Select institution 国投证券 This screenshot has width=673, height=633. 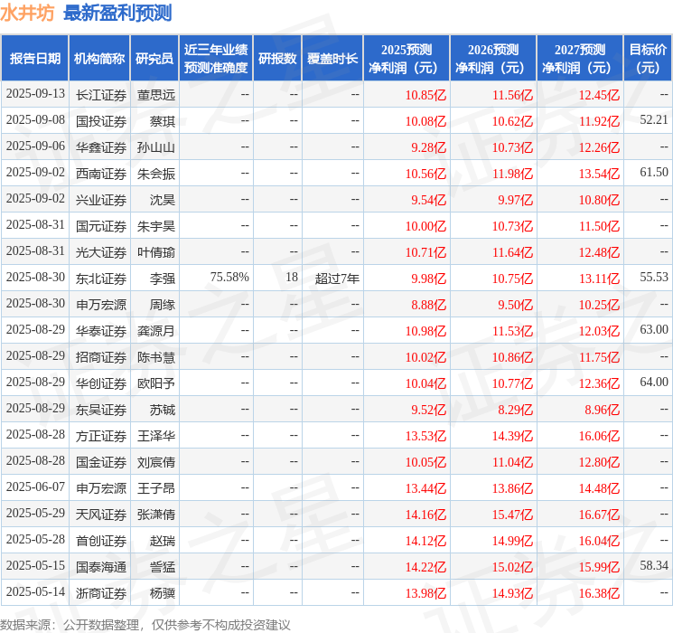click(x=101, y=121)
